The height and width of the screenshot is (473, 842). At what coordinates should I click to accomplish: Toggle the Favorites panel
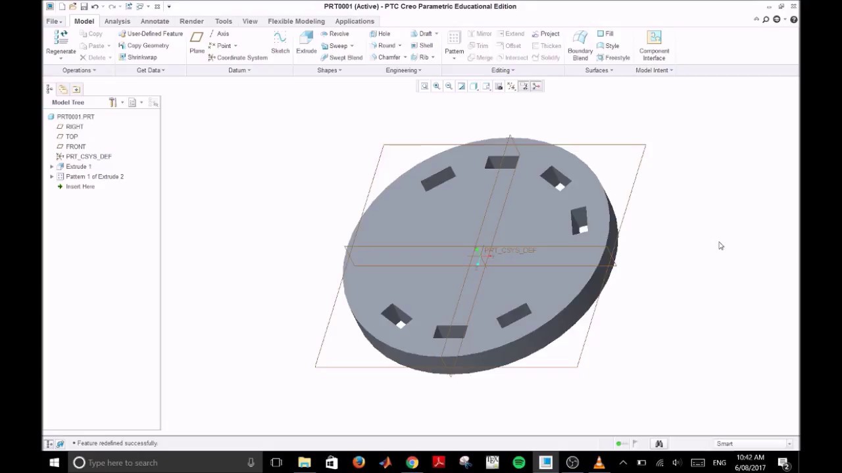(x=76, y=89)
